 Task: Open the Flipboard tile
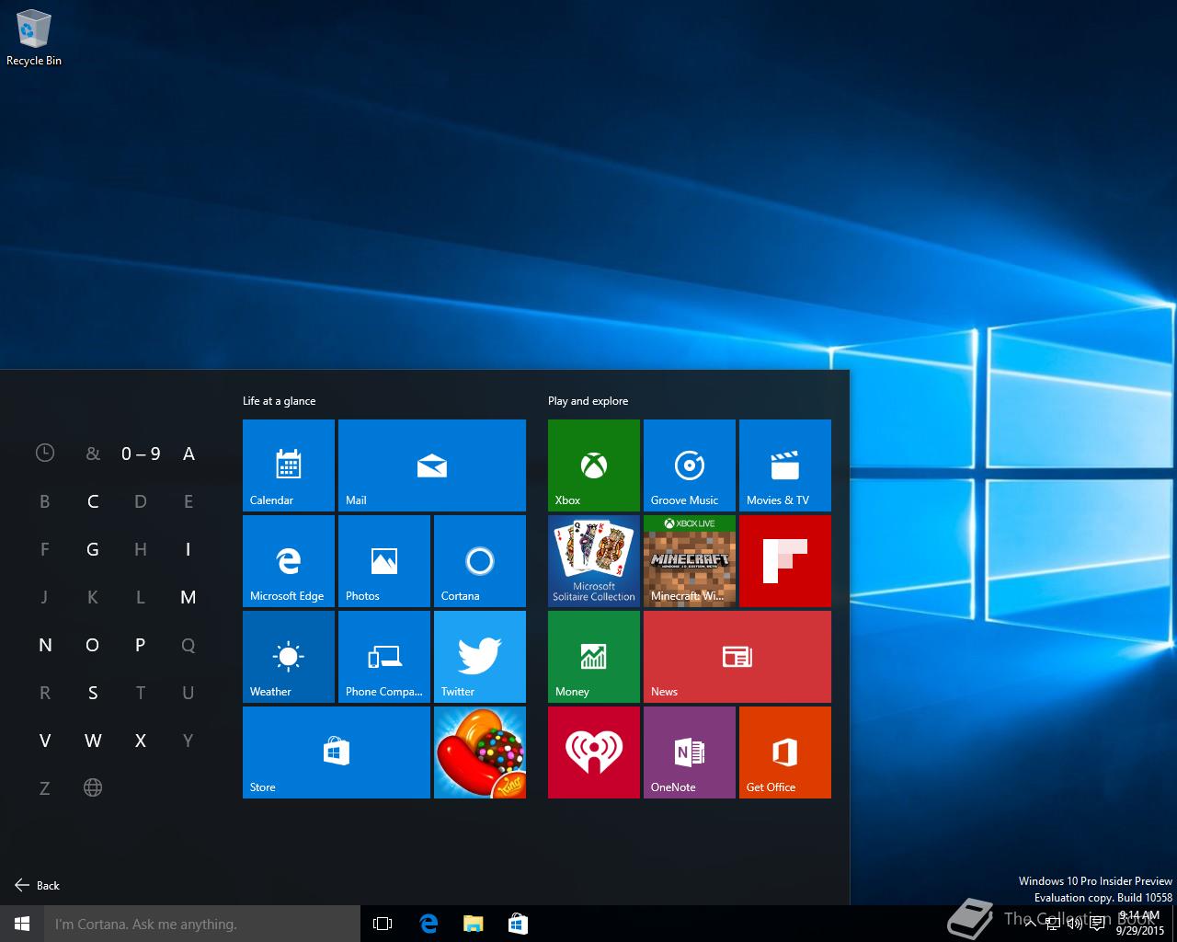pyautogui.click(x=785, y=561)
